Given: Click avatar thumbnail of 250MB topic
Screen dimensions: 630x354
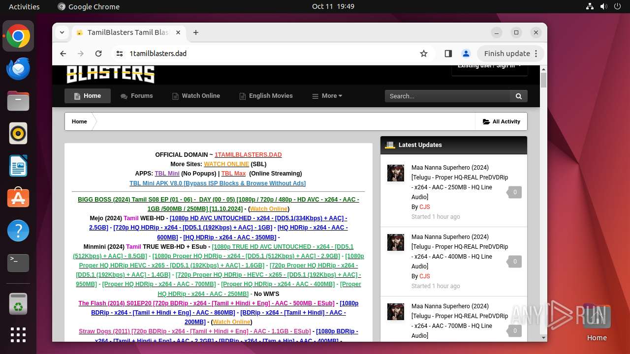Looking at the screenshot, I should pyautogui.click(x=396, y=173).
